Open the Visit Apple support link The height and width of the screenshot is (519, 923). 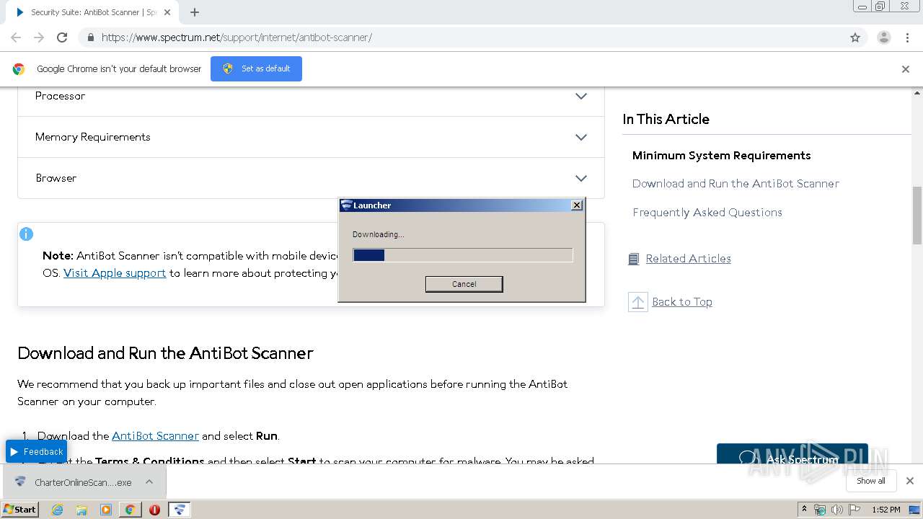pyautogui.click(x=115, y=273)
